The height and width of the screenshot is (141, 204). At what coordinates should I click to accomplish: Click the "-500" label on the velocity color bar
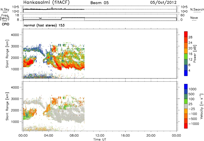(193, 119)
